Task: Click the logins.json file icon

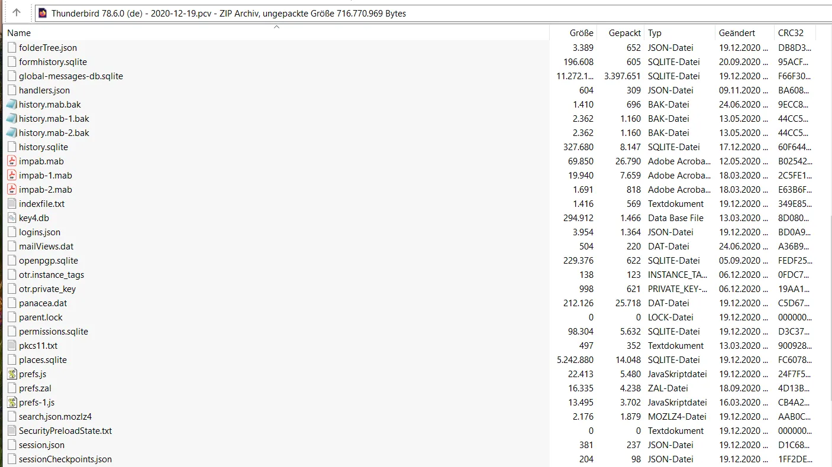Action: [12, 232]
